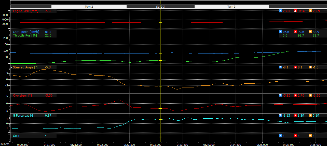Image resolution: width=327 pixels, height=146 pixels.
Task: Select the Corr Speed channel label
Action: [x=26, y=32]
